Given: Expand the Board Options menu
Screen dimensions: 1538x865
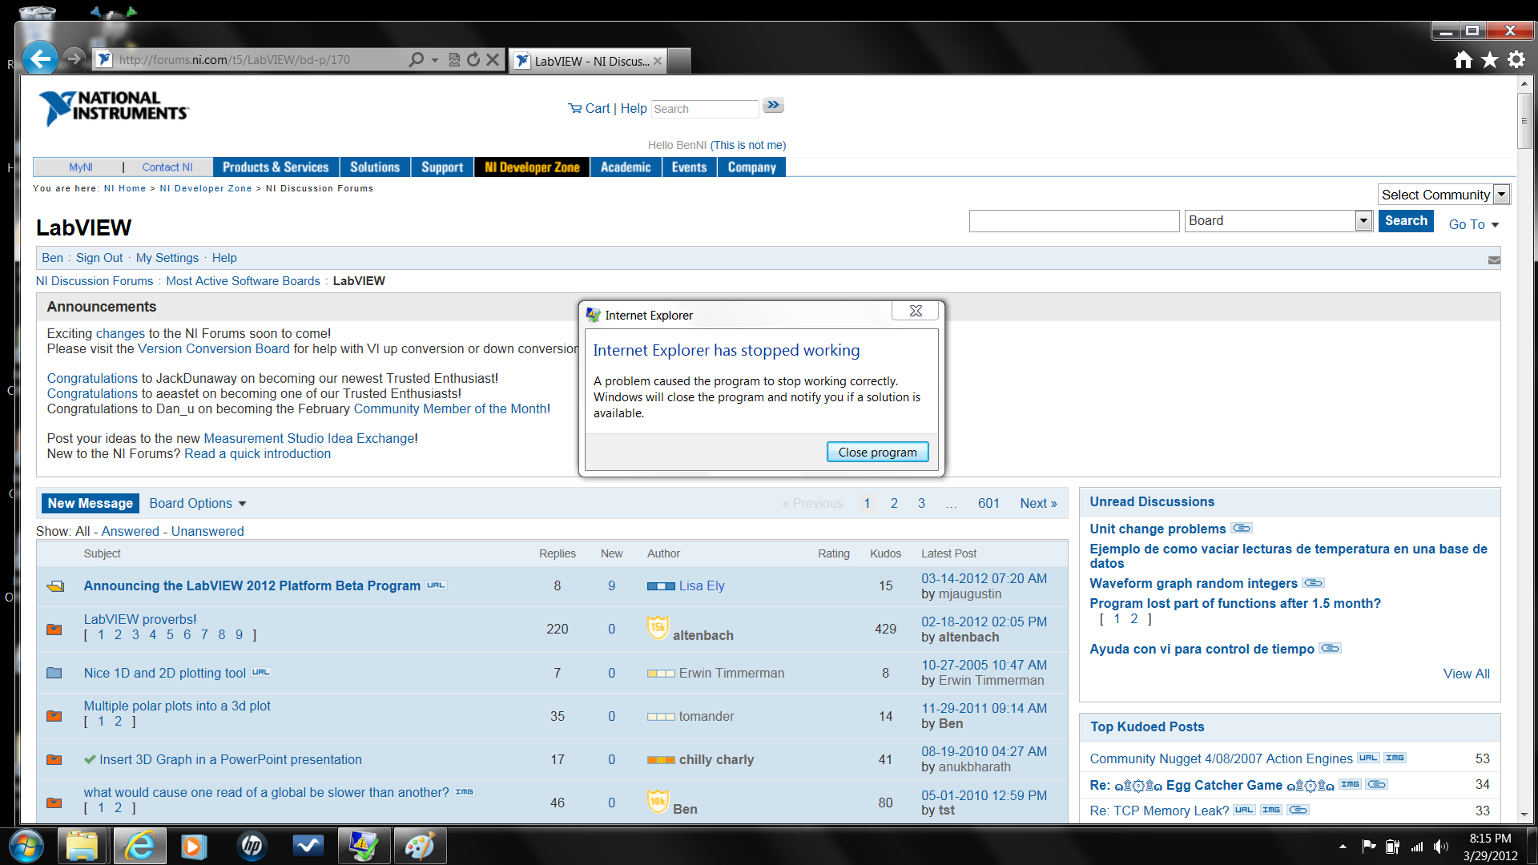Looking at the screenshot, I should point(198,504).
